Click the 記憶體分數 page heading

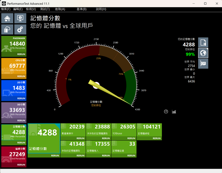pos(45,18)
